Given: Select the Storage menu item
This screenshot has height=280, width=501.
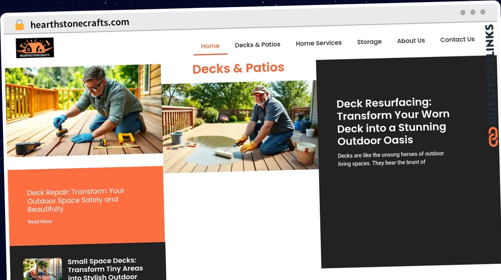Looking at the screenshot, I should (x=369, y=42).
